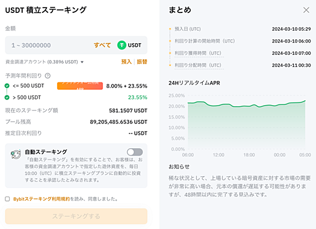Click the 利回り分配時間 (UTC) underlined label

[198, 65]
